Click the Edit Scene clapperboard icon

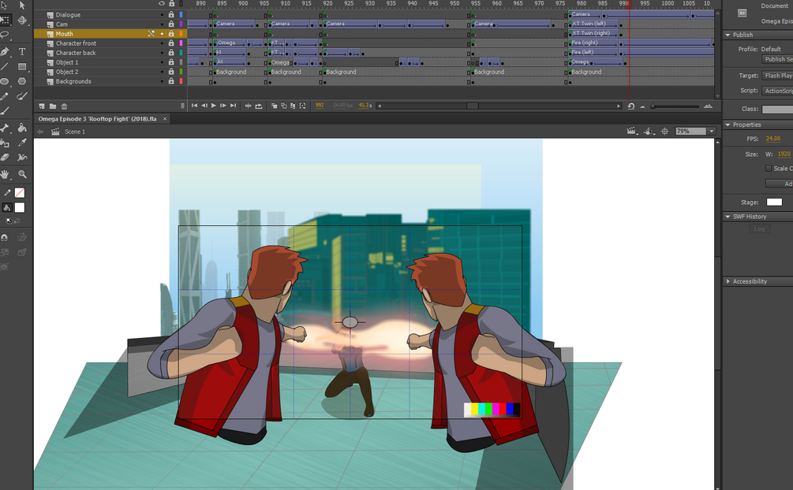coord(632,132)
